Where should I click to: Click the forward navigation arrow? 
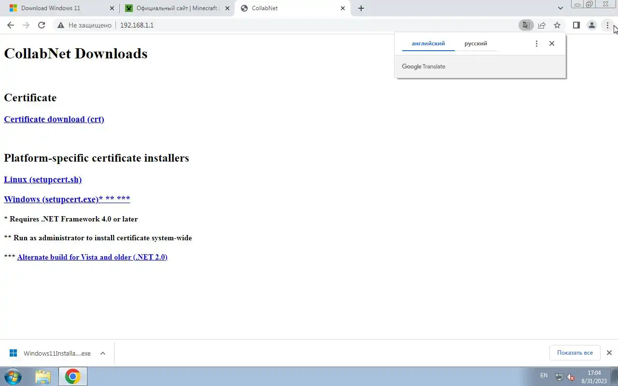(26, 25)
